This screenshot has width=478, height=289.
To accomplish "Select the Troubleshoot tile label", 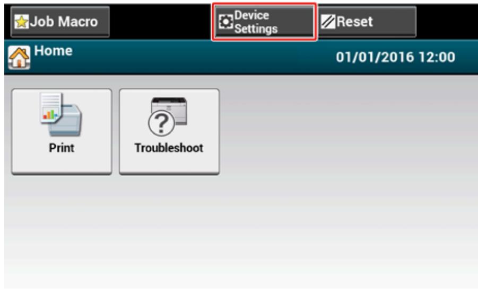I will pyautogui.click(x=169, y=148).
